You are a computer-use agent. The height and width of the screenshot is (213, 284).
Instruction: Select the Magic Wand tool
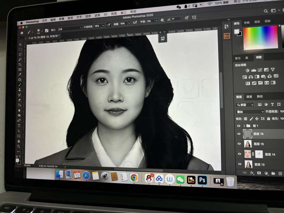pos(20,60)
